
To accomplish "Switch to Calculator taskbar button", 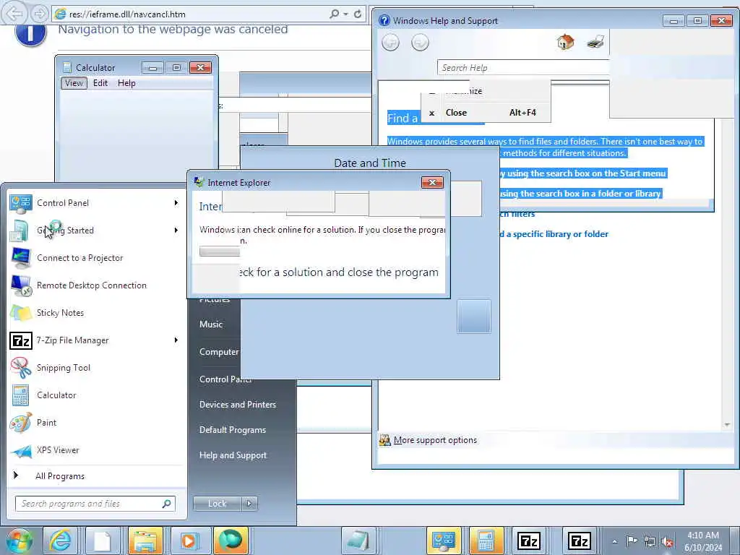I will click(486, 541).
